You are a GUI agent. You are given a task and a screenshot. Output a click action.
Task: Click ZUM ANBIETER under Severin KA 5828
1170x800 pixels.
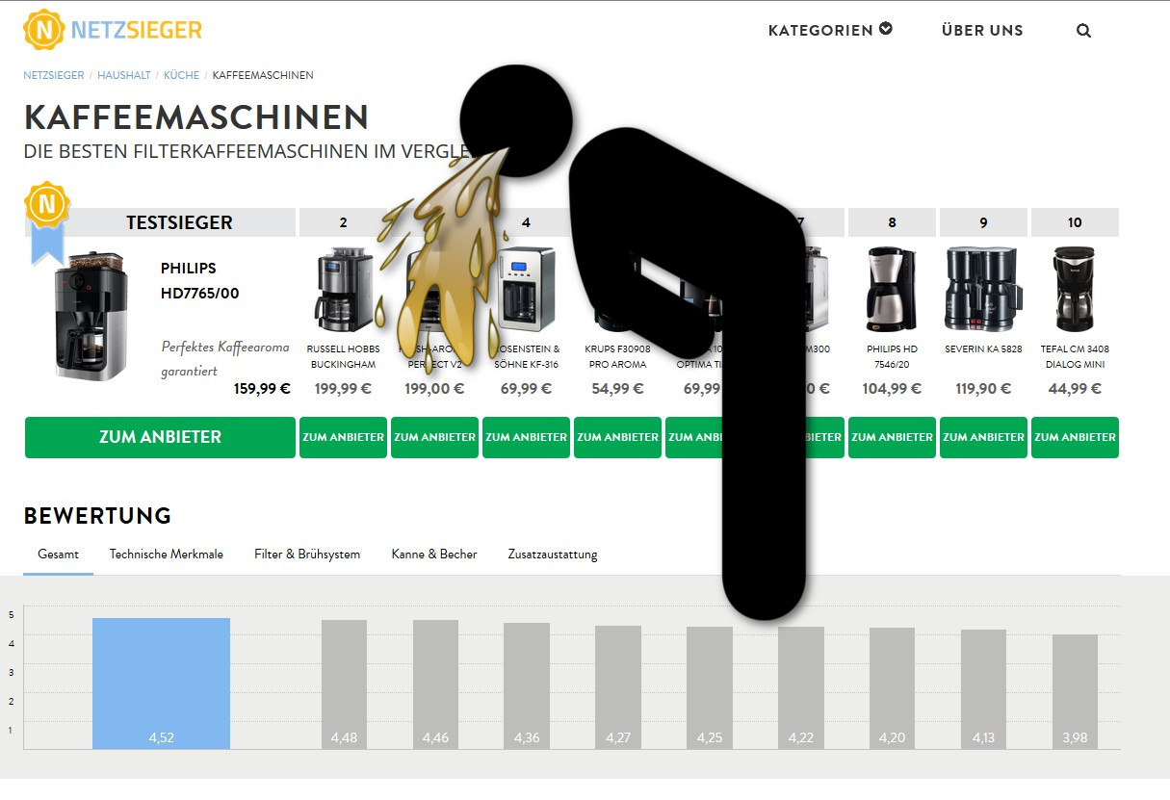(984, 437)
